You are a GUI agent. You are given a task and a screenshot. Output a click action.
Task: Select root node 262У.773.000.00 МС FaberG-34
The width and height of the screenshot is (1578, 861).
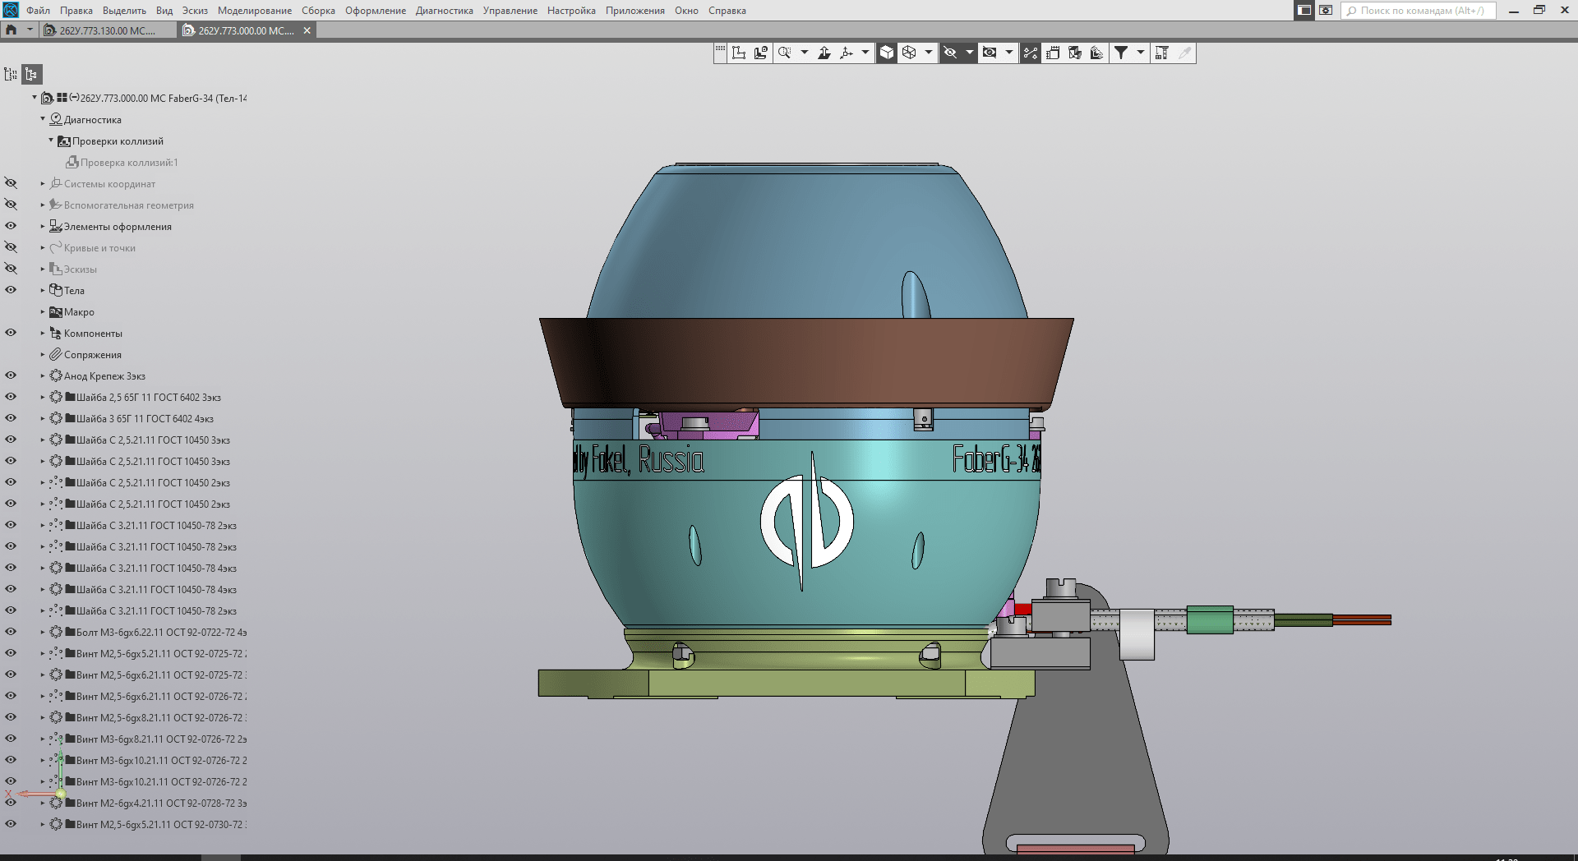pyautogui.click(x=163, y=98)
